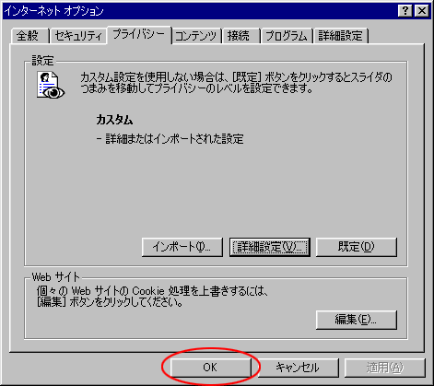Open the 編集(E)... Web site editor

357,320
